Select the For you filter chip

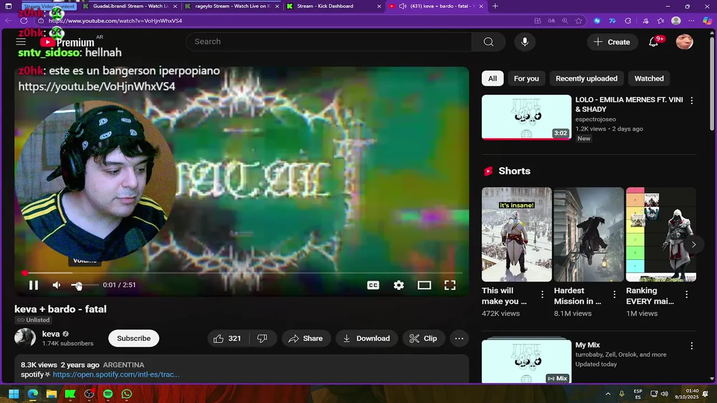pyautogui.click(x=527, y=78)
